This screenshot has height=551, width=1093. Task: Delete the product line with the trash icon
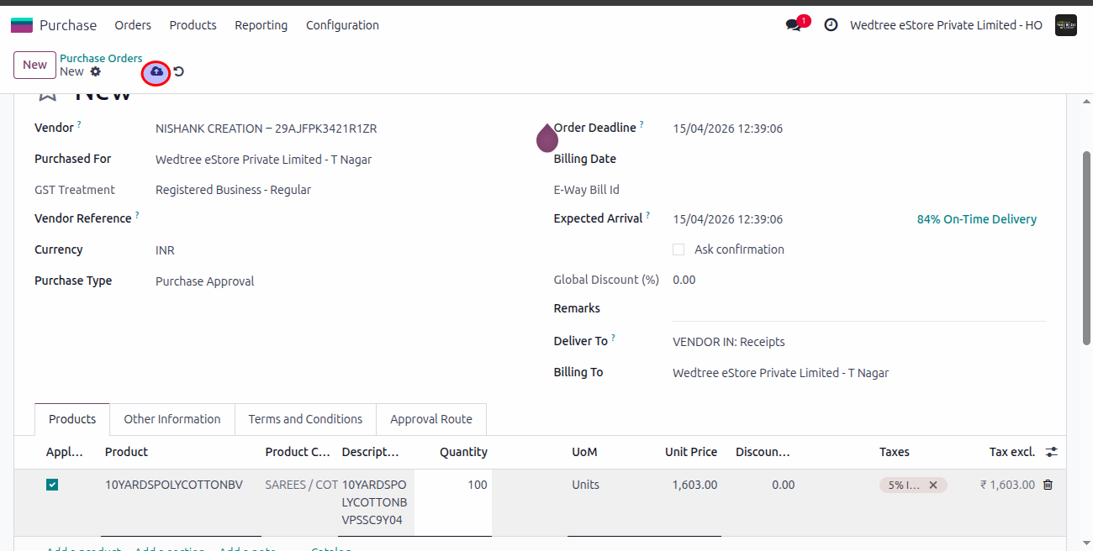click(x=1048, y=485)
